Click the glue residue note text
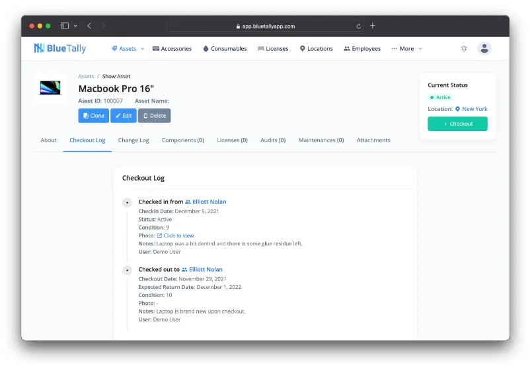Screen dimensions: 532x373 click(x=229, y=243)
